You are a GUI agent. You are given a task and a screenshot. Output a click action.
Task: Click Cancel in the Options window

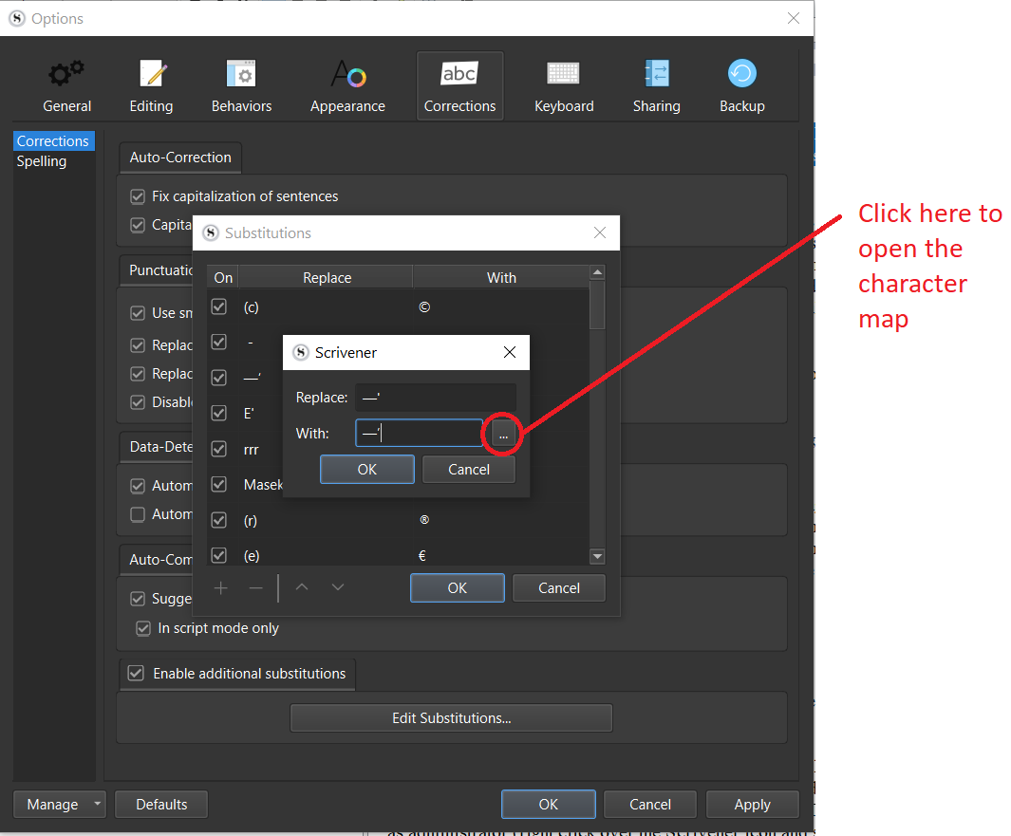click(x=650, y=805)
